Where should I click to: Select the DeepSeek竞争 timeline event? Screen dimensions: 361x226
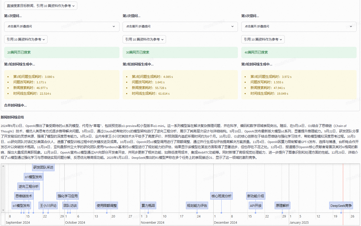tap(341, 206)
